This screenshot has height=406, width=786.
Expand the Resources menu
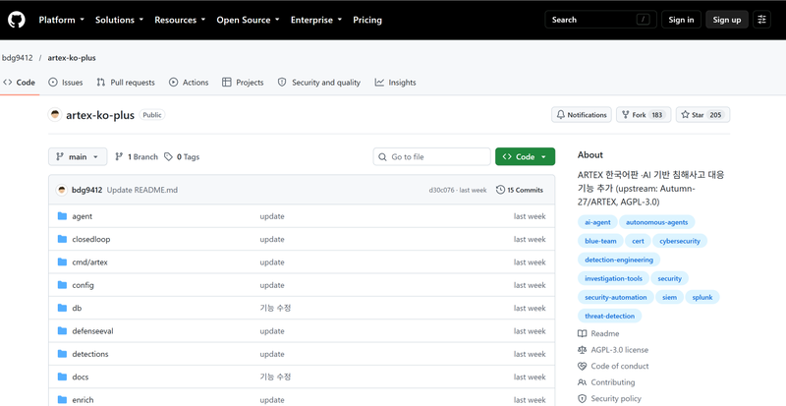point(180,20)
